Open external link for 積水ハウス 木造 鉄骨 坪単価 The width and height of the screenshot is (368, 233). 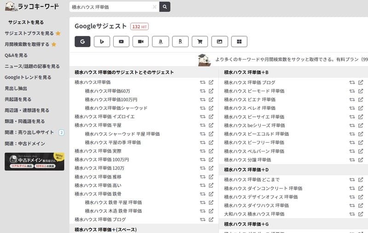[211, 211]
